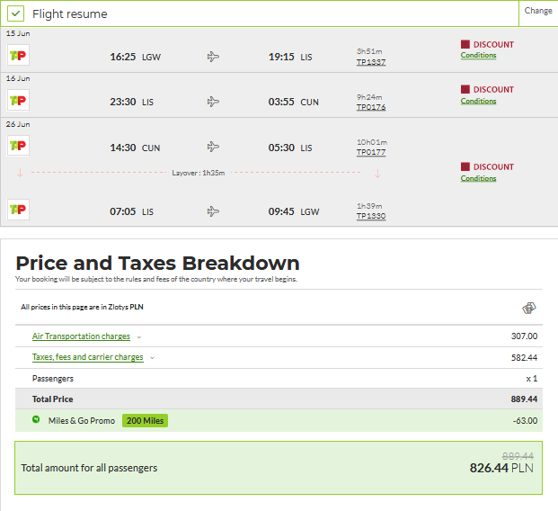The width and height of the screenshot is (558, 511).
Task: Click plane icon on LIS to CUN row
Action: (x=213, y=102)
